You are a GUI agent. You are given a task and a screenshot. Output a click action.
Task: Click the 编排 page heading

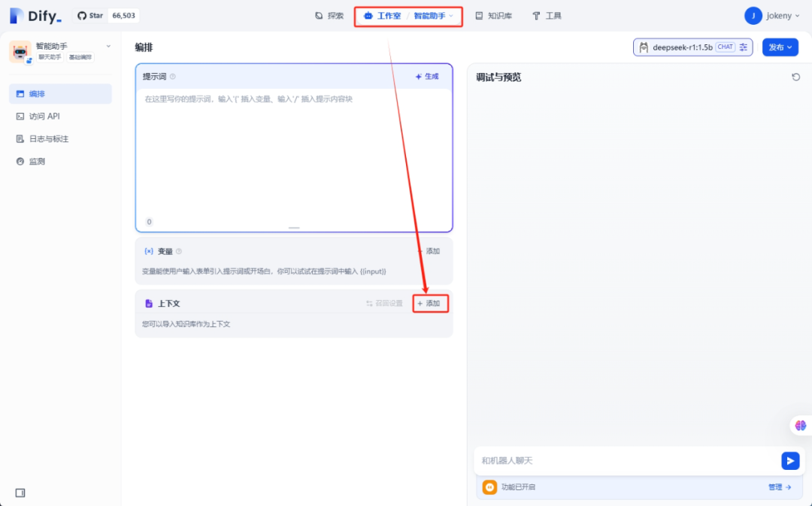[x=144, y=47]
